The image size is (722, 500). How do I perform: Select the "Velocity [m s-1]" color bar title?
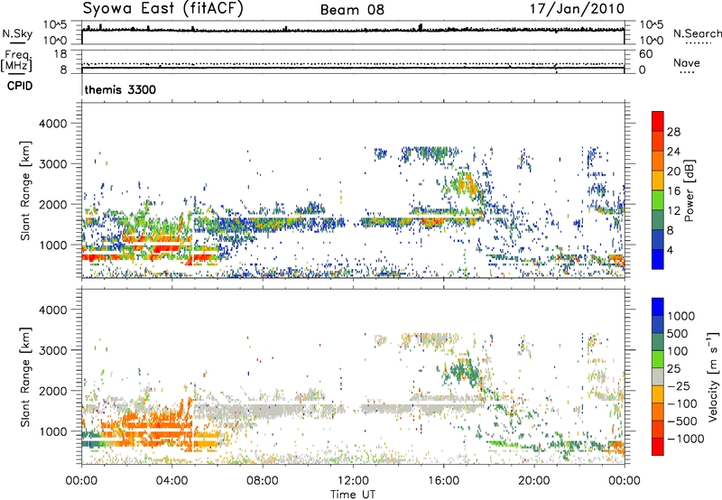713,376
